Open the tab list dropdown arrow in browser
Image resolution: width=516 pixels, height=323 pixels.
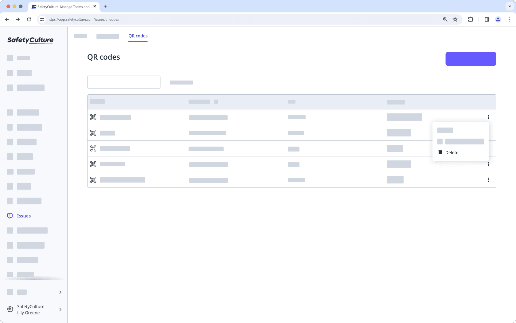[510, 6]
